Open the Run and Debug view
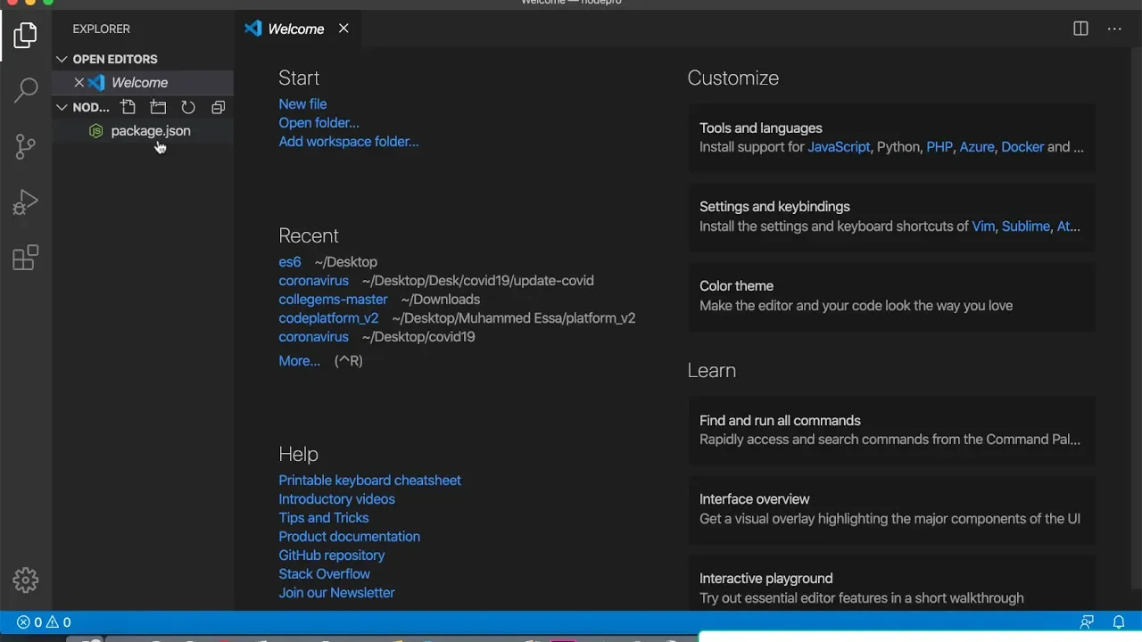 (x=25, y=202)
